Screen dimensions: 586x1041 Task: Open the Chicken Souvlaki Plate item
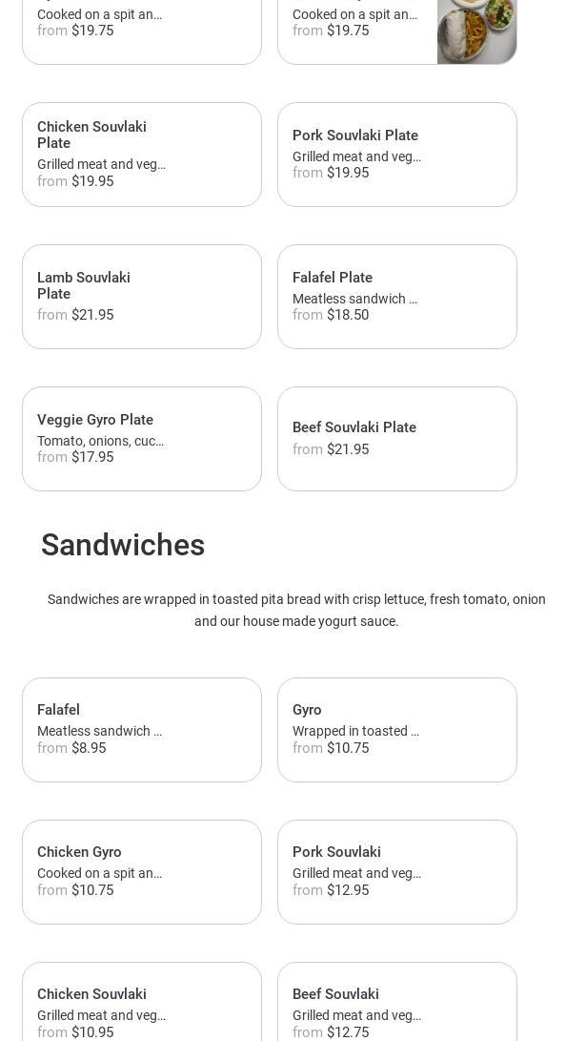tap(141, 155)
